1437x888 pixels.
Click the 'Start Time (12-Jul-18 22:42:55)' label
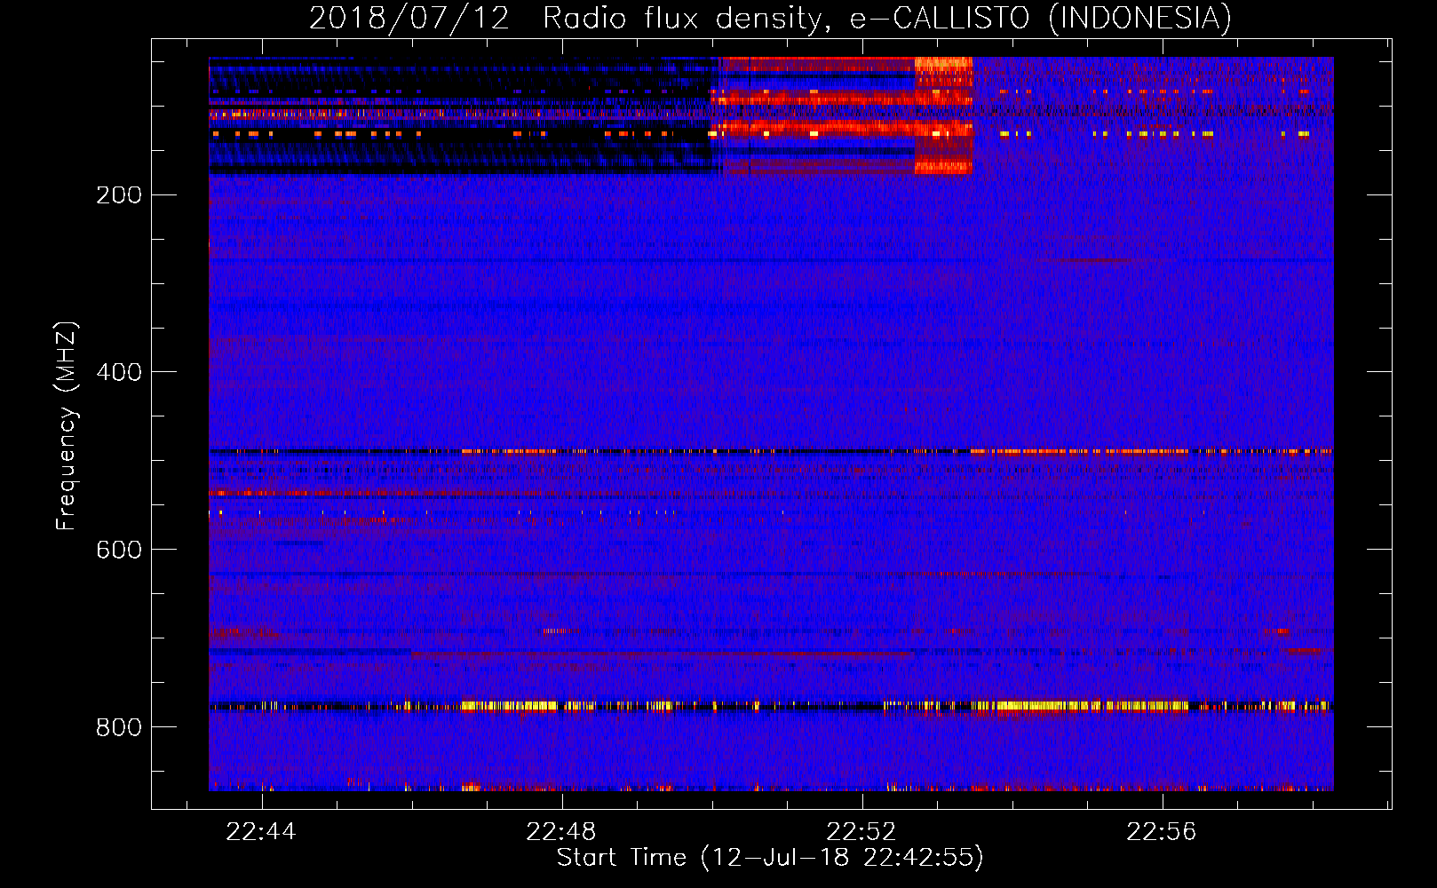tap(770, 858)
